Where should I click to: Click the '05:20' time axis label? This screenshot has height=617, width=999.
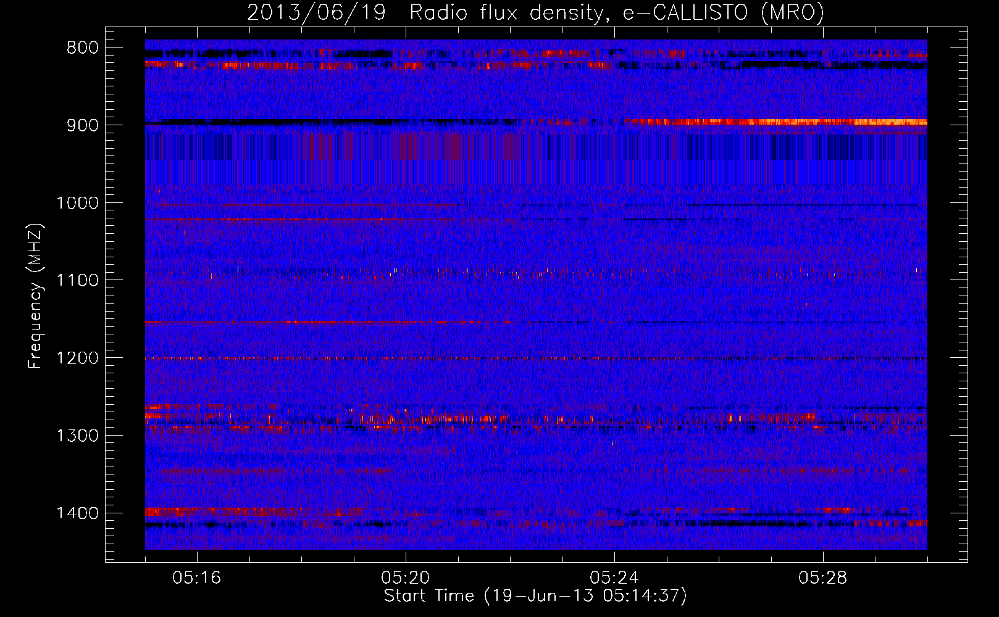pyautogui.click(x=406, y=578)
